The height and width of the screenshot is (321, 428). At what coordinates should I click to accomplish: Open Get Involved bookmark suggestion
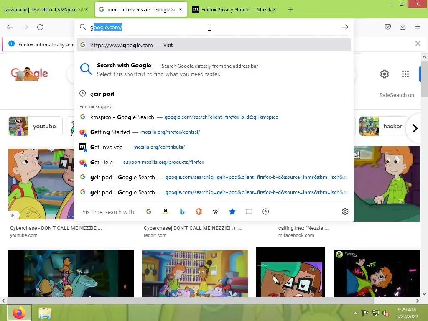[214, 147]
